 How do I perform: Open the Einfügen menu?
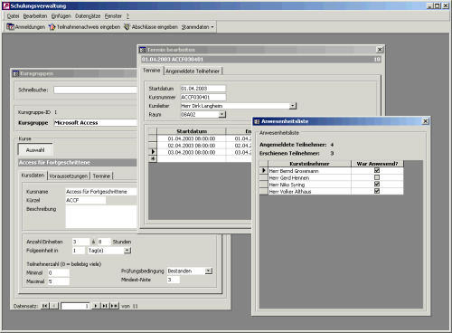61,16
